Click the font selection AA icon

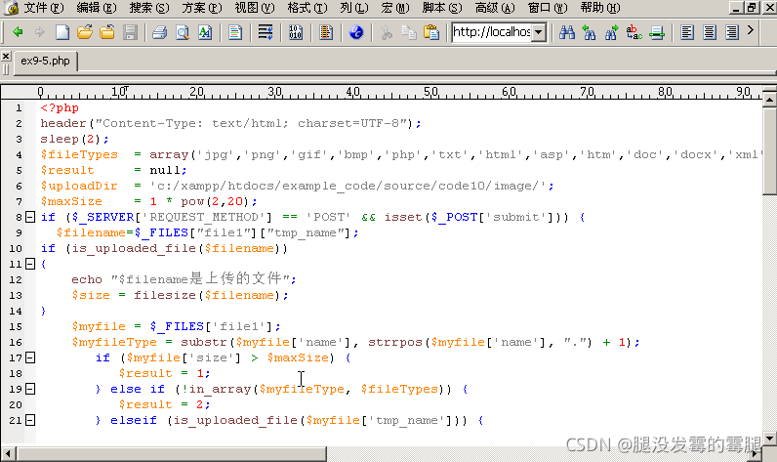[x=205, y=32]
